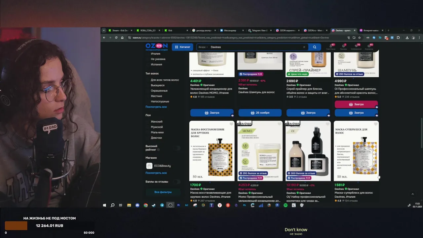The image size is (423, 238).
Task: Open the Маска-суперблеск product image
Action: point(356,151)
